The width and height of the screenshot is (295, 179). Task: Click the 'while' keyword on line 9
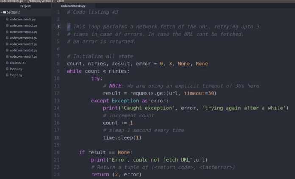click(74, 71)
